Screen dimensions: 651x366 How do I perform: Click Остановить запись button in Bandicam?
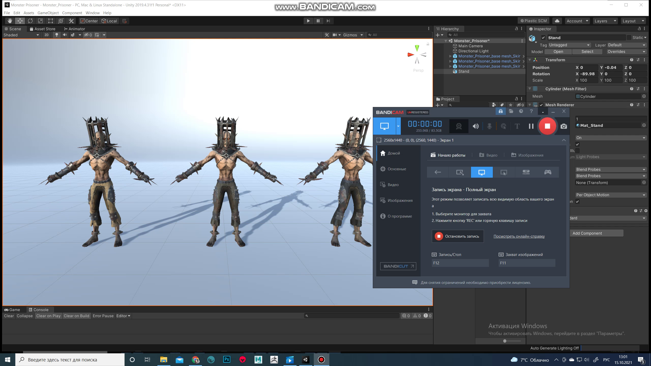coord(458,236)
